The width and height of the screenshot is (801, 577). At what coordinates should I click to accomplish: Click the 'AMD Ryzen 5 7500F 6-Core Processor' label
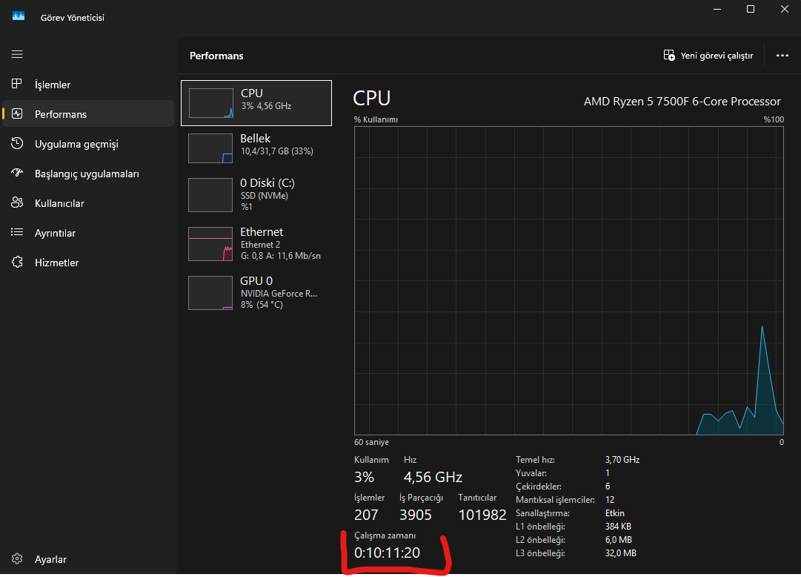[x=682, y=102]
